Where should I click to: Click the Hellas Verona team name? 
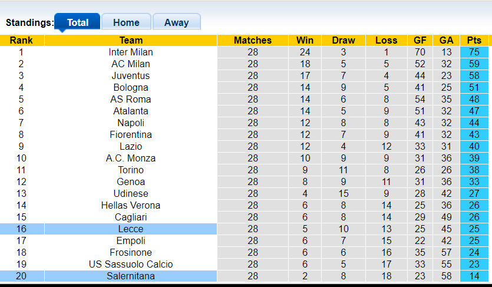[131, 205]
